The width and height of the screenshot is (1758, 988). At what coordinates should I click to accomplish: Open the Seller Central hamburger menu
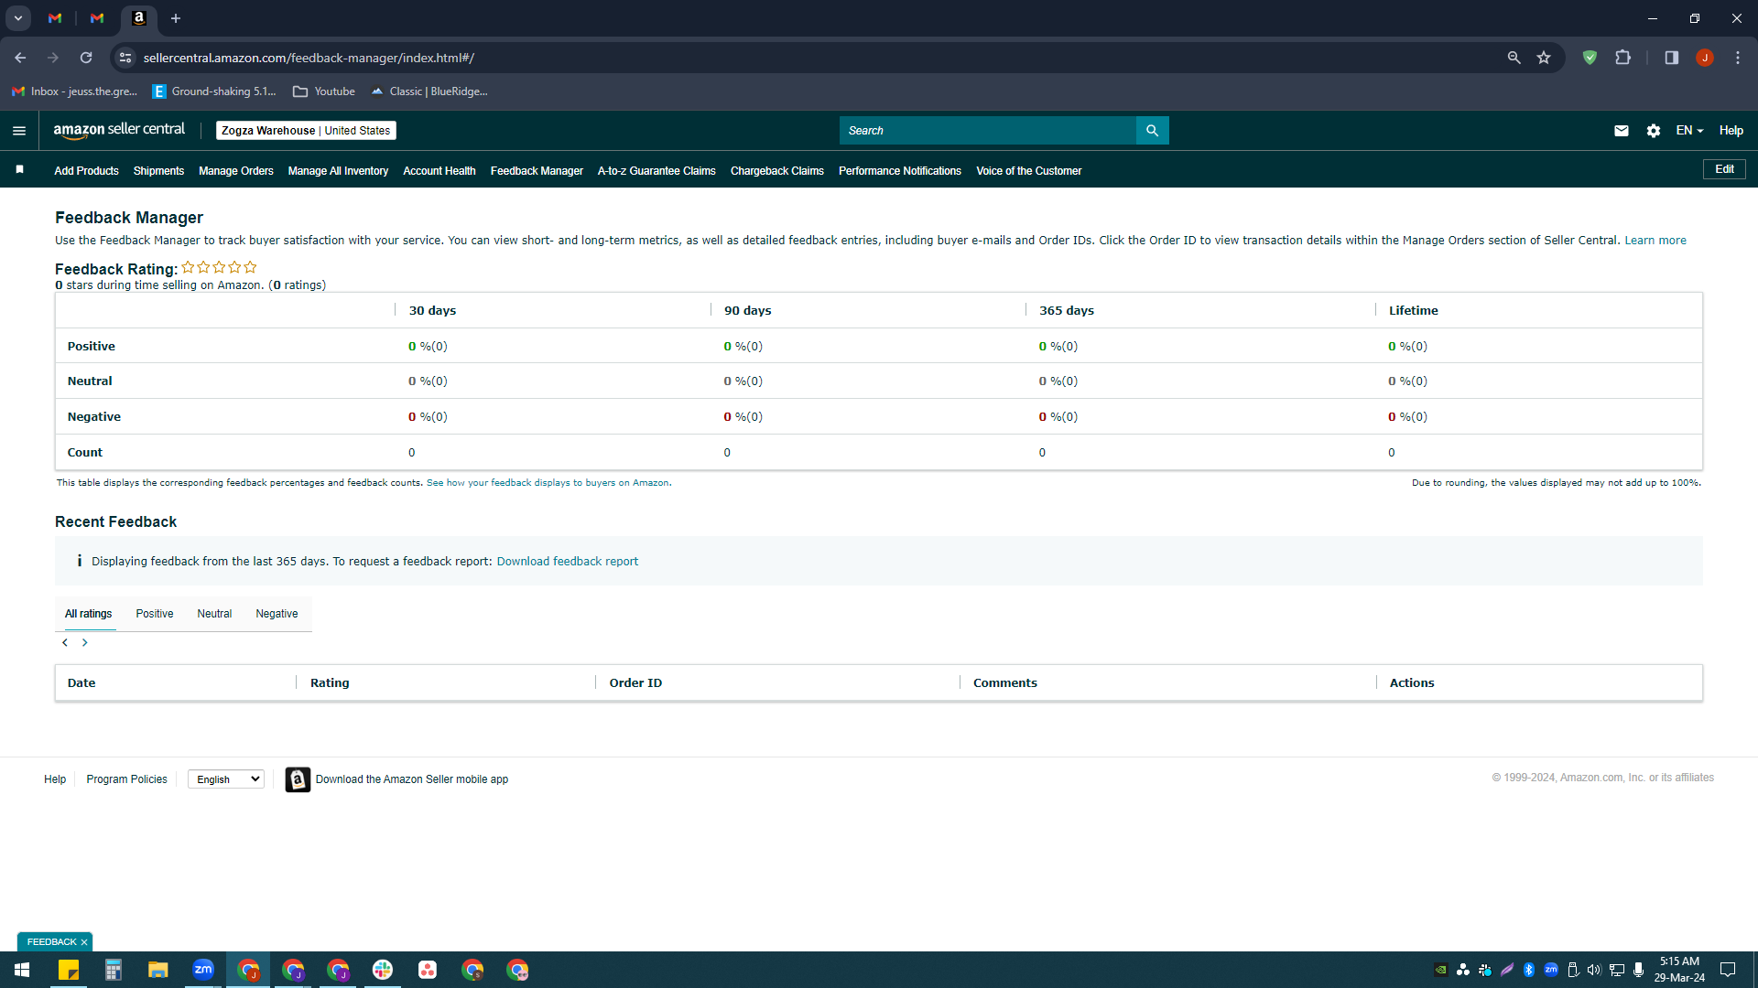(x=19, y=131)
